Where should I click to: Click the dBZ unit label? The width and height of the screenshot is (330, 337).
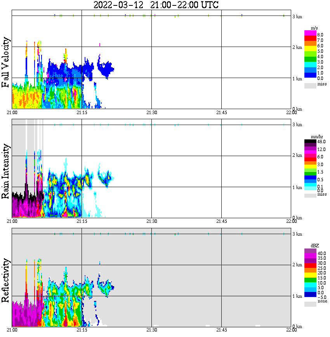315,246
